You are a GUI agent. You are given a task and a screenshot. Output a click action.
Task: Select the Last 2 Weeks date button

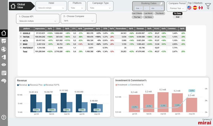[137, 13]
